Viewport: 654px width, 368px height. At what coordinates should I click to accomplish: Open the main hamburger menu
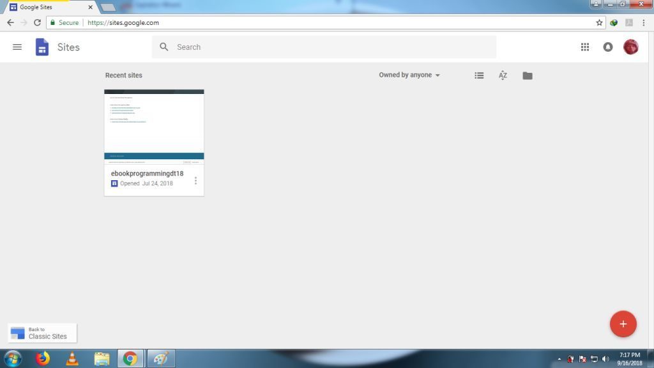17,47
